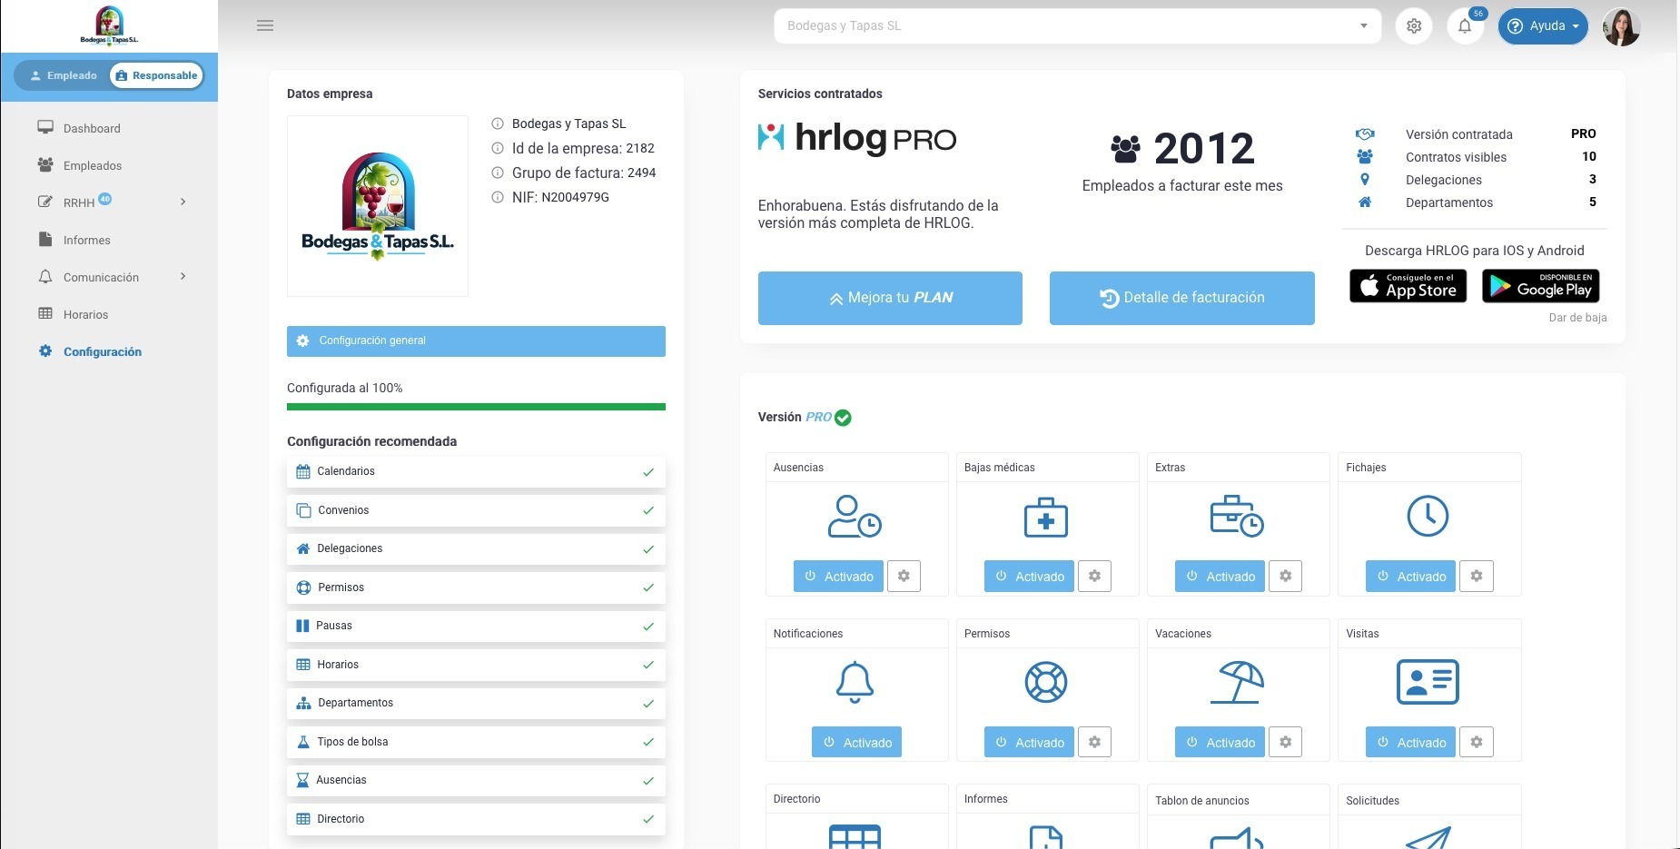This screenshot has width=1680, height=849.
Task: Open settings gear for Vacaciones module
Action: (1285, 742)
